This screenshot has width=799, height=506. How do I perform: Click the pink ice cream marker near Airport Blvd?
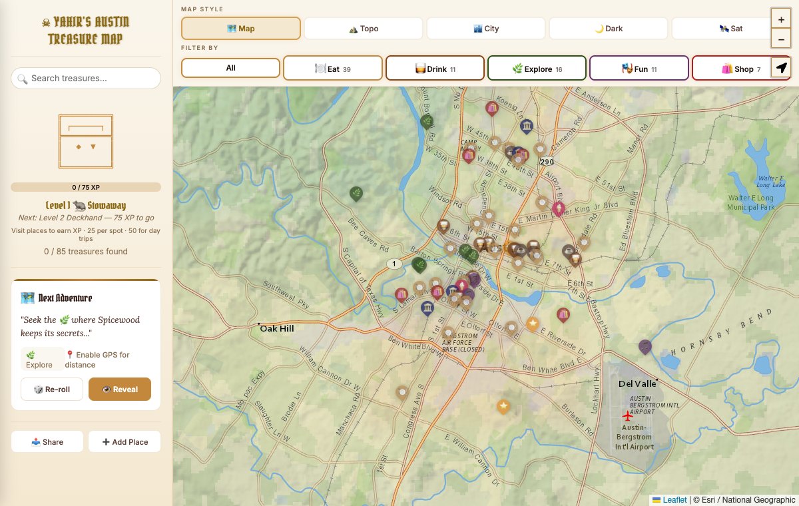point(559,209)
